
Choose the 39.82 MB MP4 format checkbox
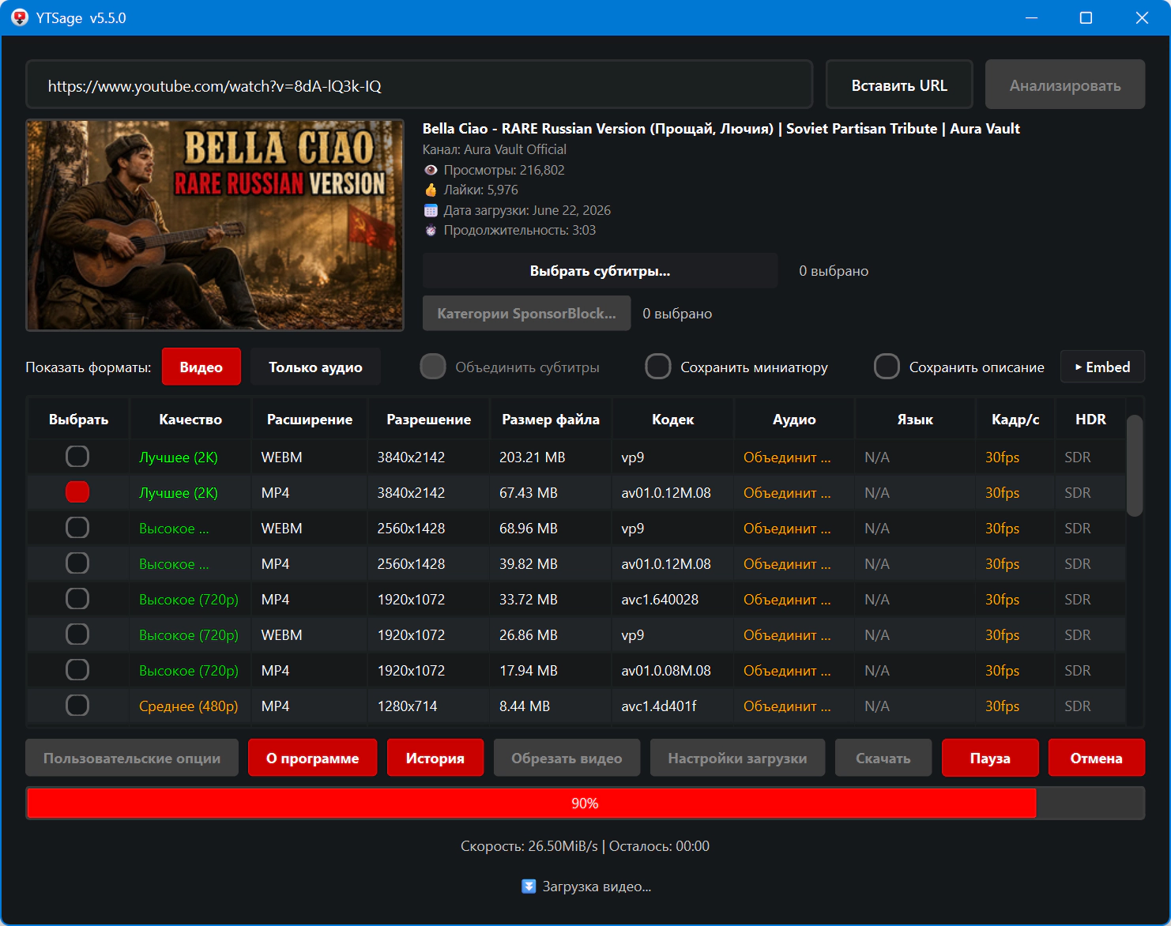point(77,563)
